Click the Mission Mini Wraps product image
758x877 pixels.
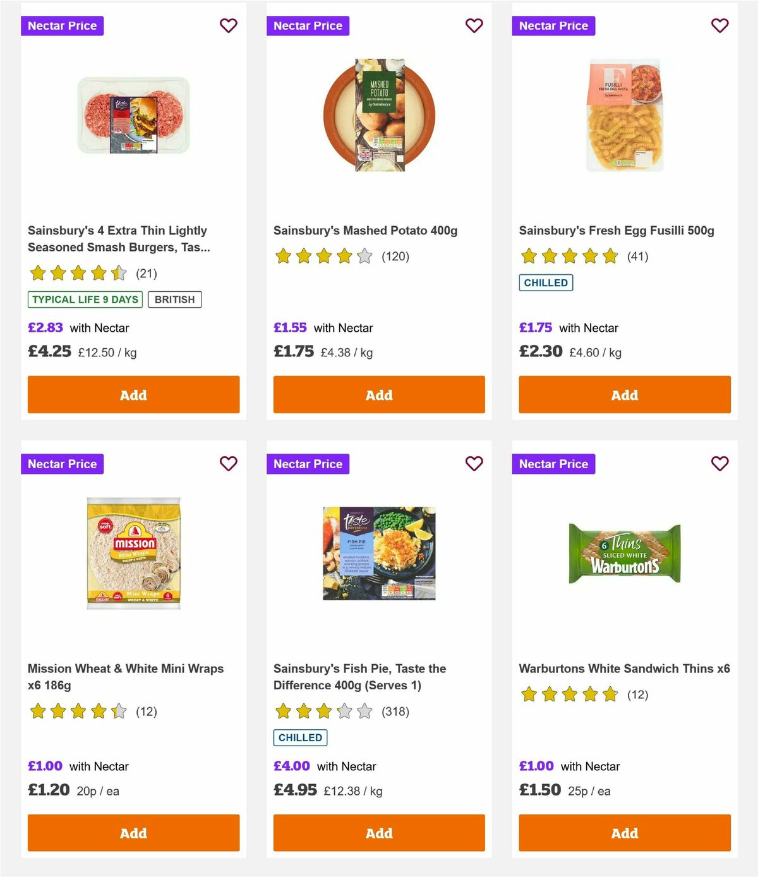(133, 553)
